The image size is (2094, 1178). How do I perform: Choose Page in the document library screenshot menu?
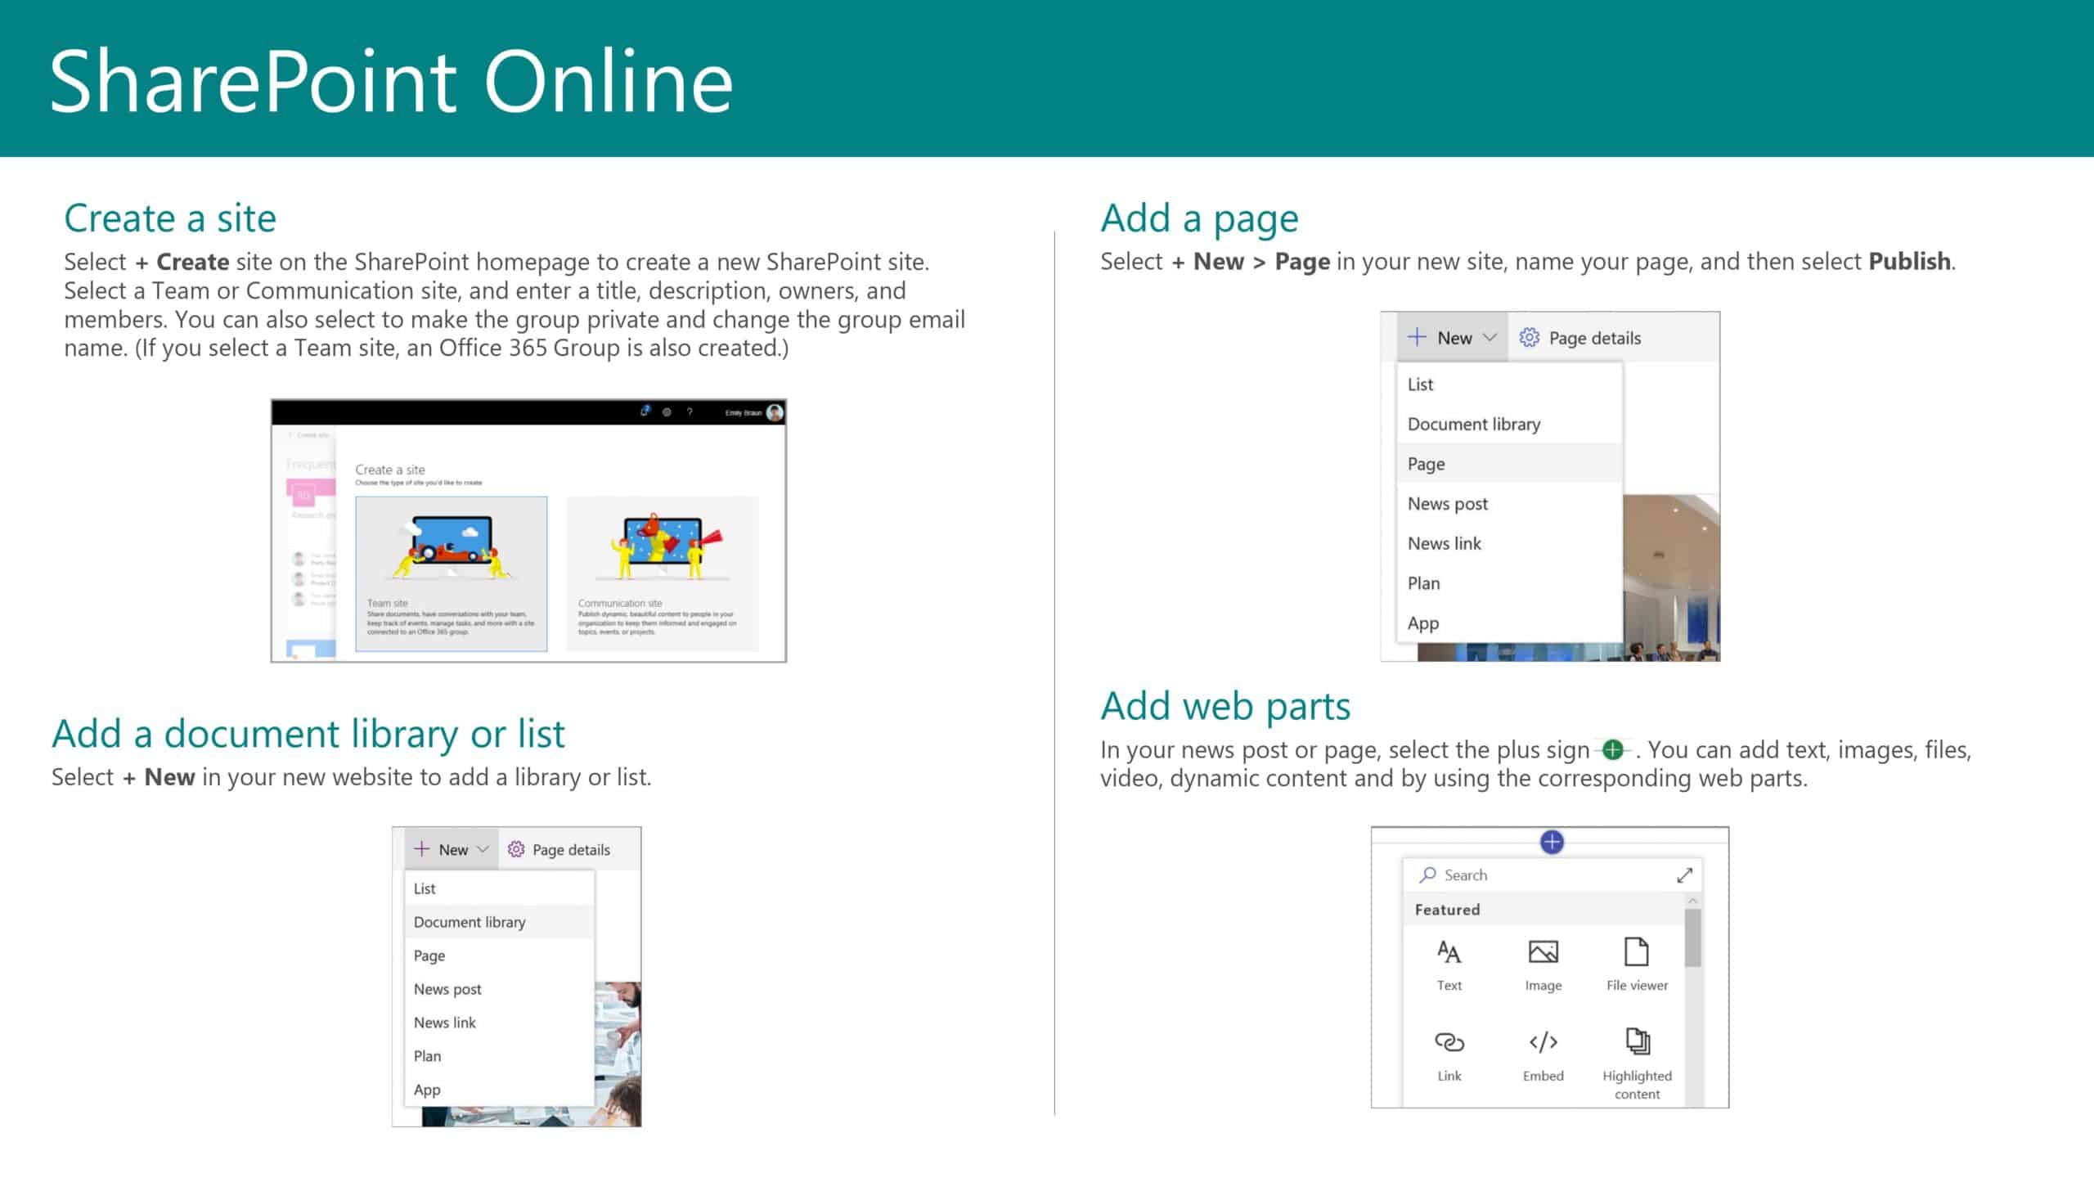499,955
